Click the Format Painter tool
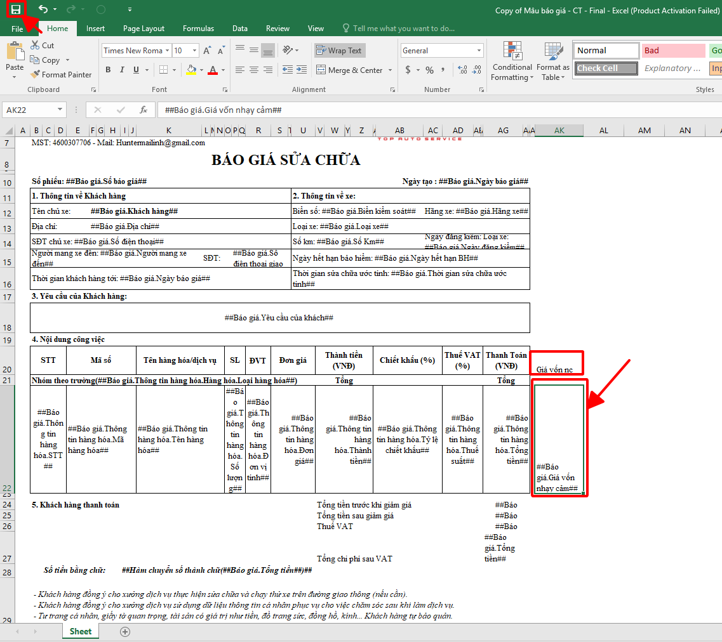 (61, 74)
